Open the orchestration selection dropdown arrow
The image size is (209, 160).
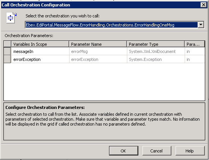(201, 25)
